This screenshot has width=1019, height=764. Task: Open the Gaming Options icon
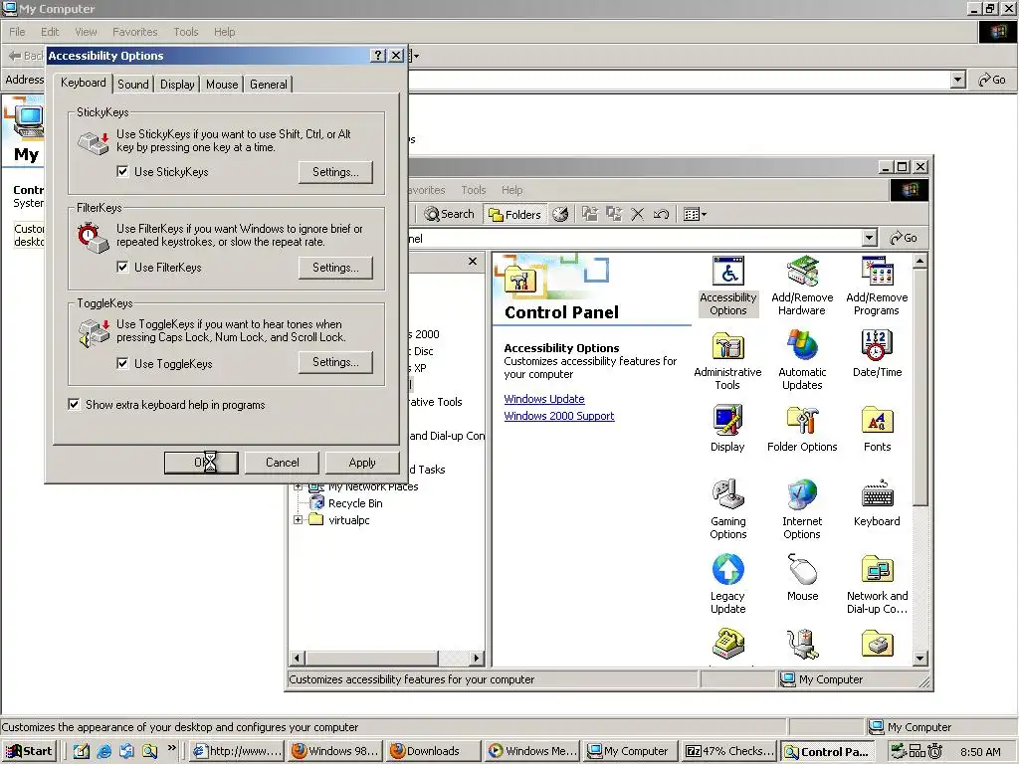[x=727, y=510]
